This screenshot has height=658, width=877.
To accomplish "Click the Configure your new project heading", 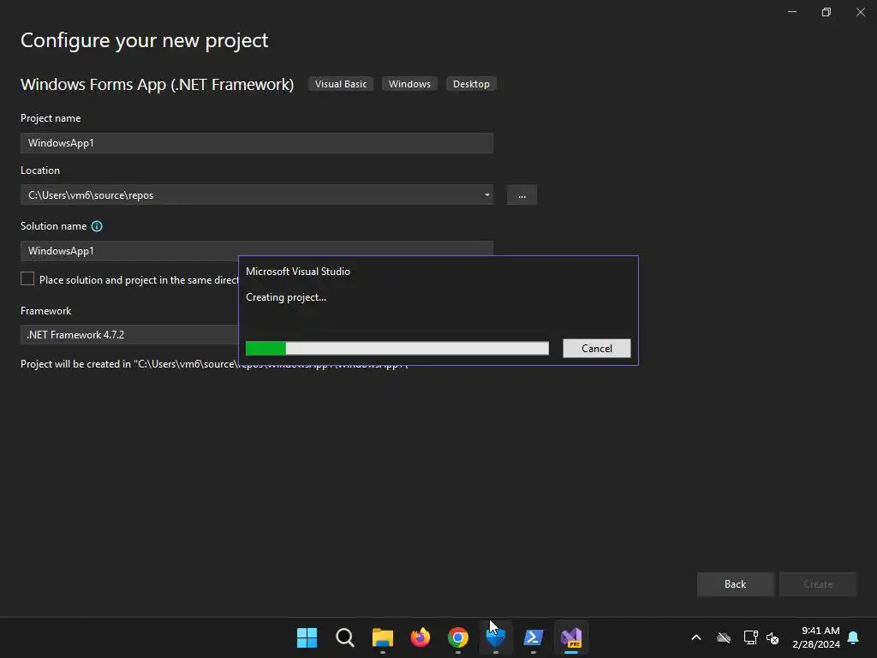I will [144, 40].
